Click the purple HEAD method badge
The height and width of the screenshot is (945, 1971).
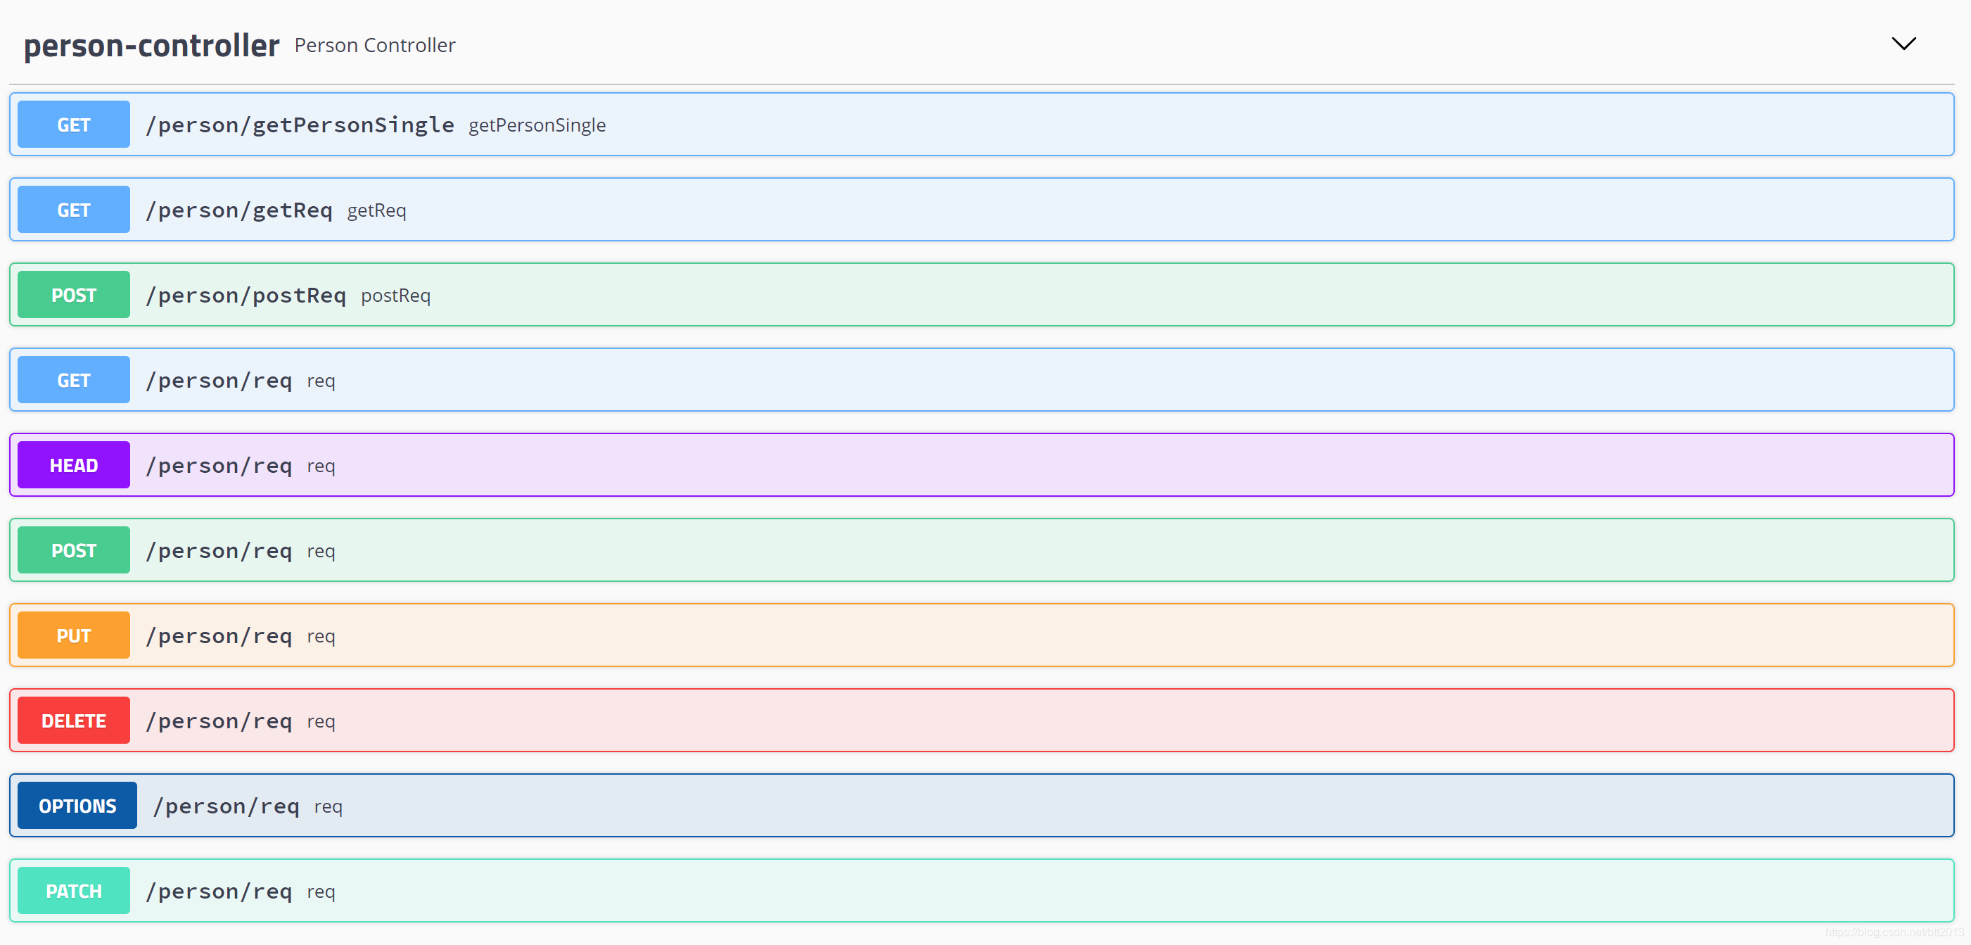73,465
